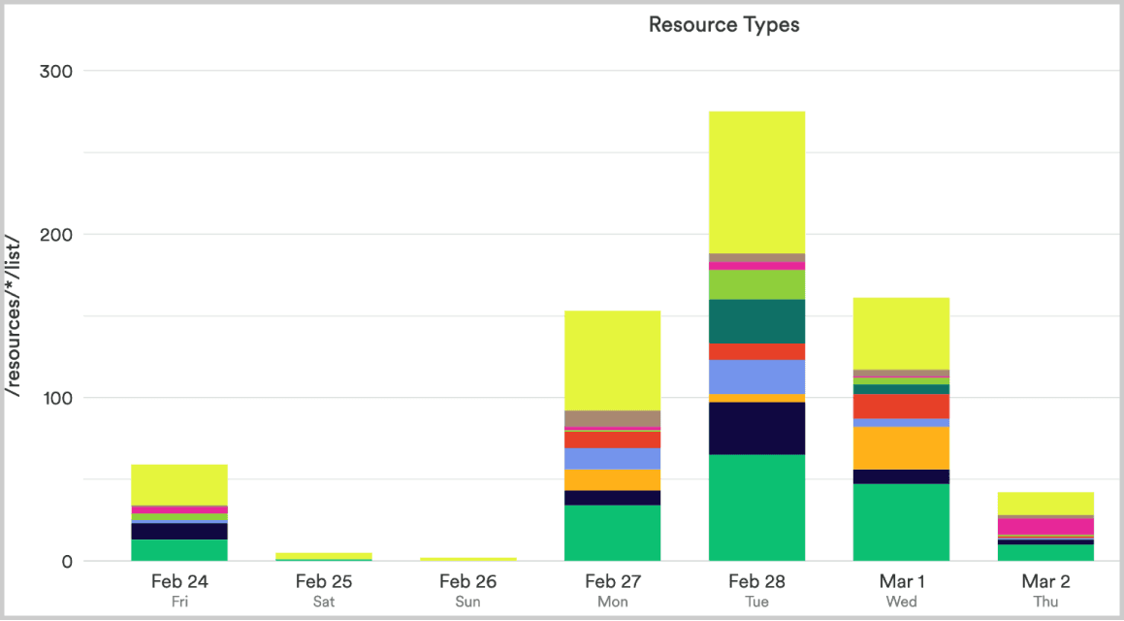
Task: Click the Resource Types chart title
Action: (724, 24)
